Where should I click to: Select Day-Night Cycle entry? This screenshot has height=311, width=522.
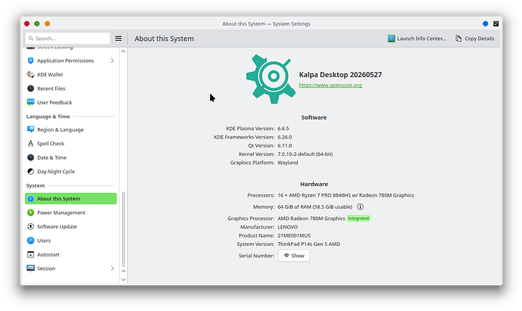70,171
